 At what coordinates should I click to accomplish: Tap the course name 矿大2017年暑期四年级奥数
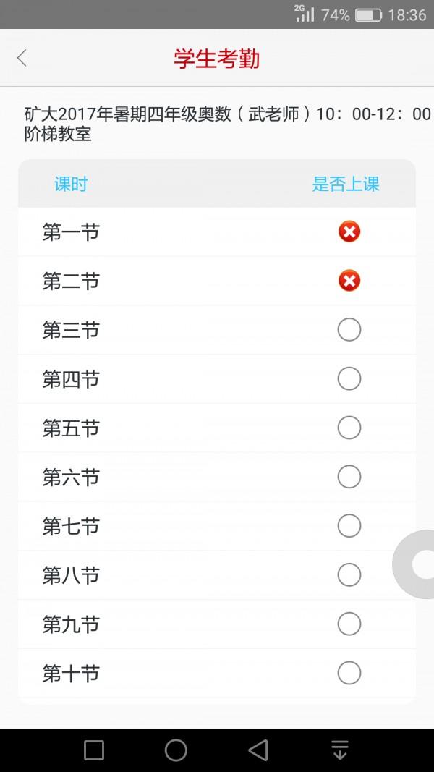click(x=145, y=114)
